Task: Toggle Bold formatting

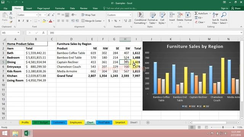Action: pyautogui.click(x=19, y=21)
